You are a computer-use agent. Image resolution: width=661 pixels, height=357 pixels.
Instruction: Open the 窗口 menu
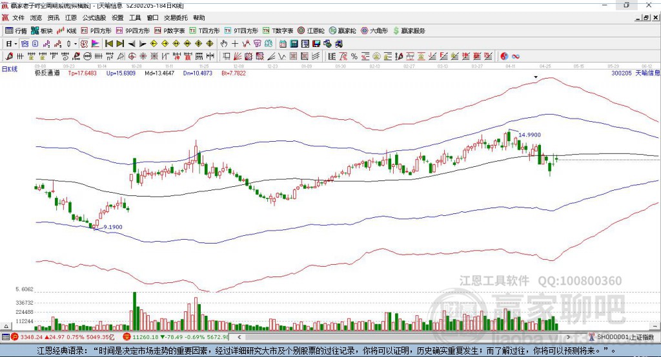point(152,17)
